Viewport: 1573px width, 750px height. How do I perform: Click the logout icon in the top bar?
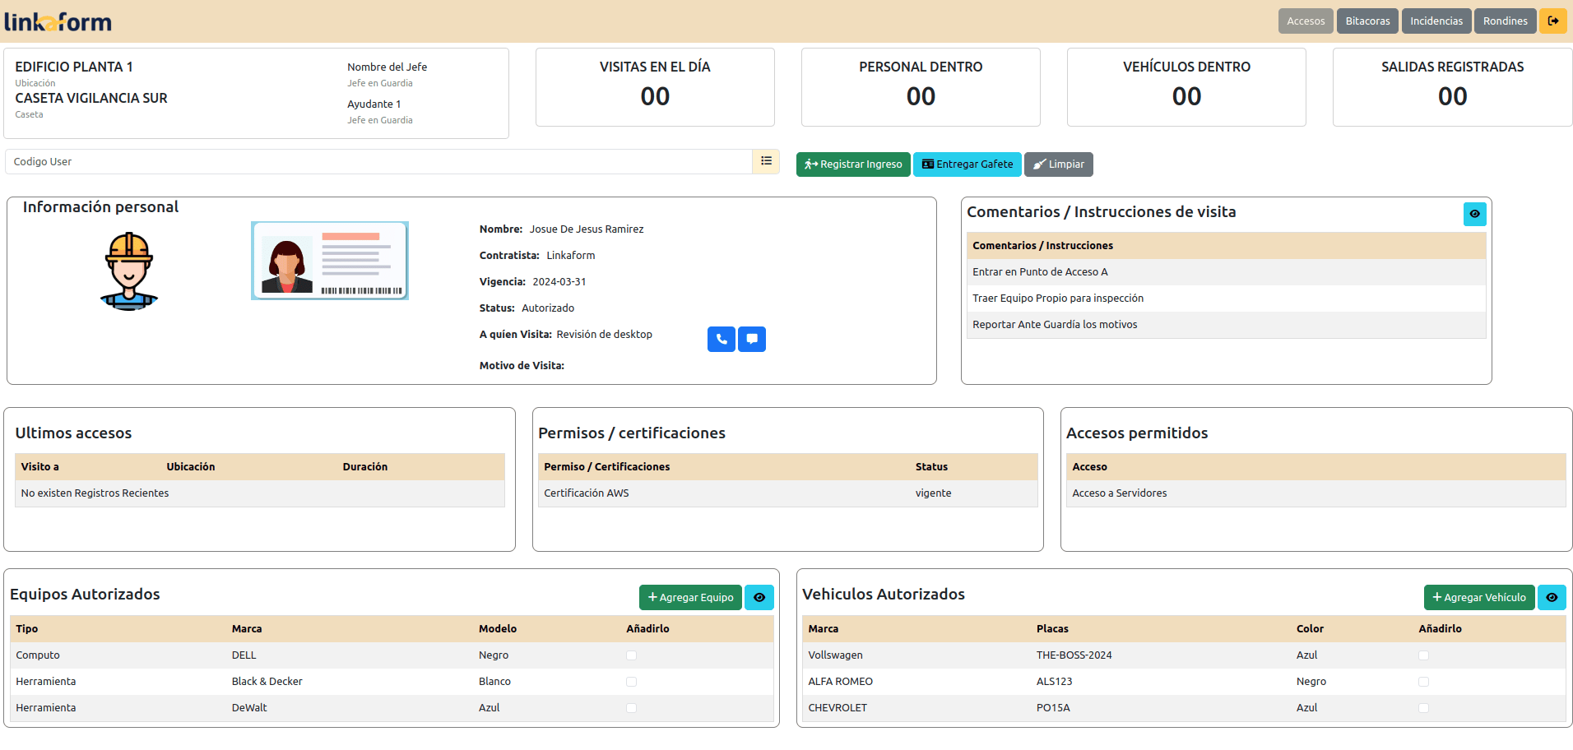click(x=1553, y=21)
